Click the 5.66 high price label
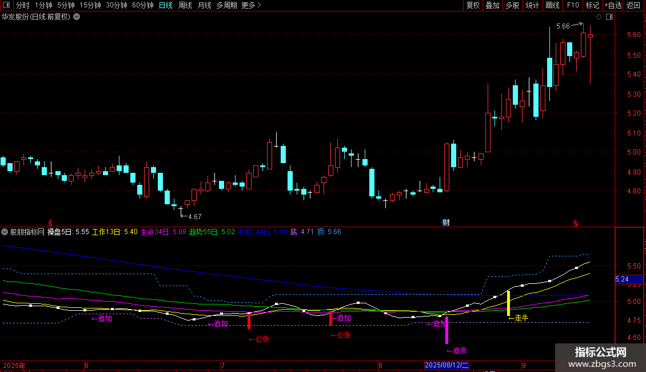Viewport: 646px width, 372px height. click(563, 26)
